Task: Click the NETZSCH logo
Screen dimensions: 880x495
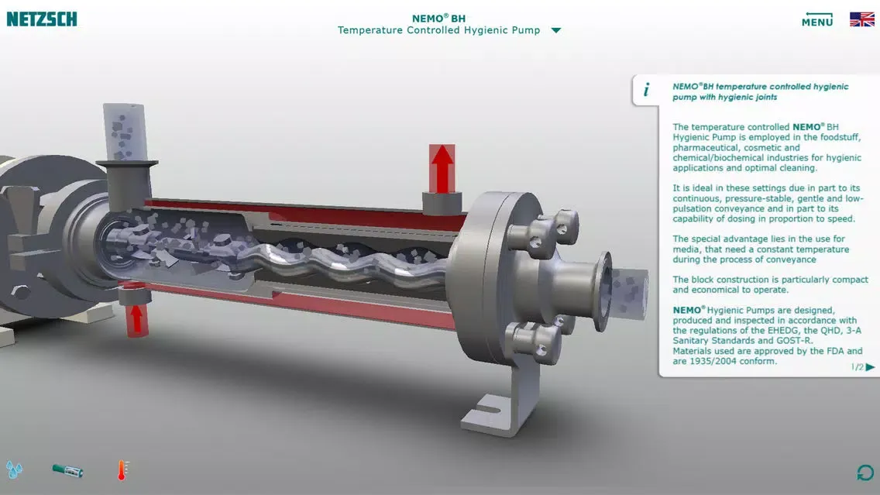Action: [x=42, y=19]
